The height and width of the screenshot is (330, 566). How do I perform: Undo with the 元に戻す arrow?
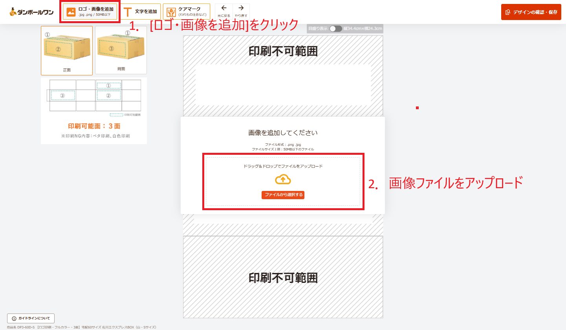[224, 11]
